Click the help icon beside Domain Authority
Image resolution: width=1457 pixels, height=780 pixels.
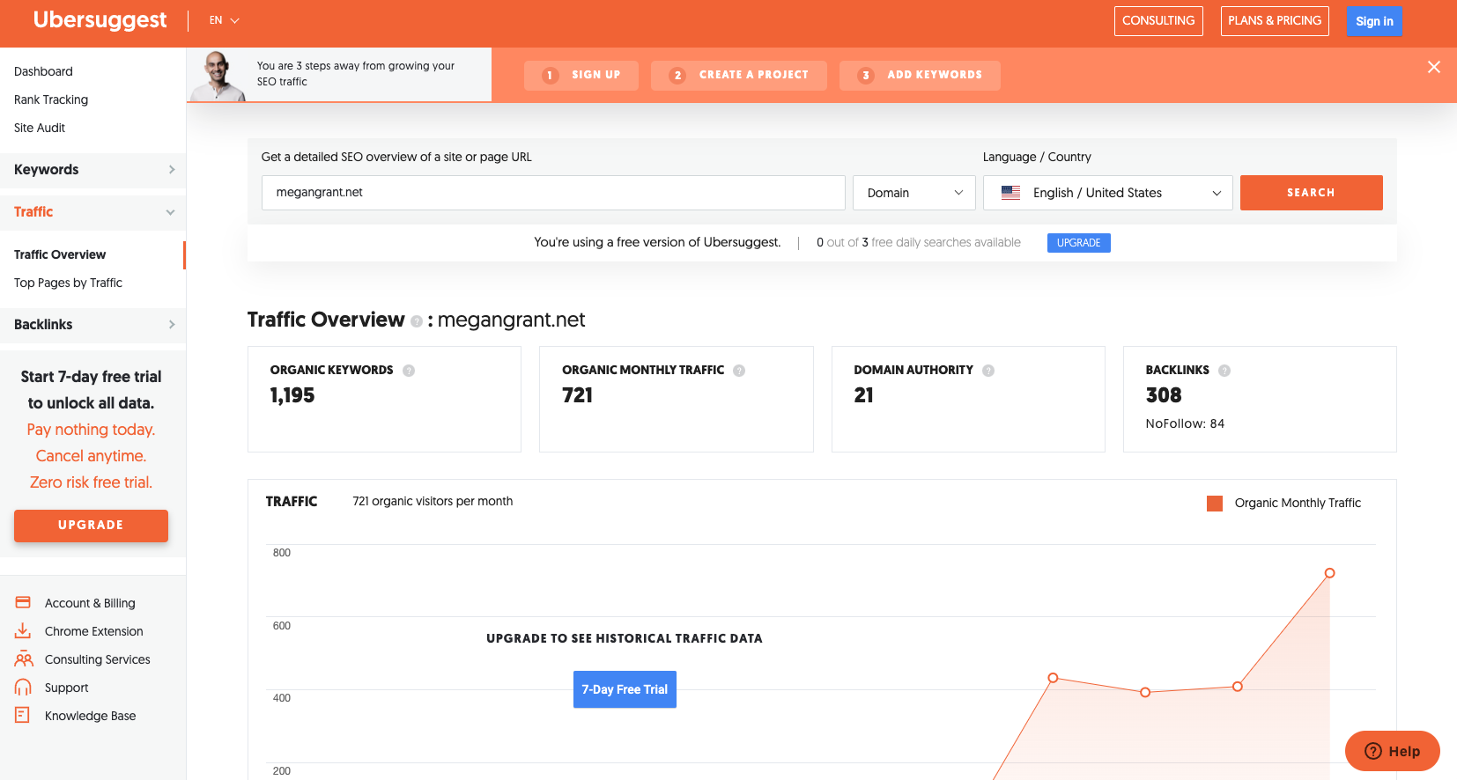[x=988, y=371]
